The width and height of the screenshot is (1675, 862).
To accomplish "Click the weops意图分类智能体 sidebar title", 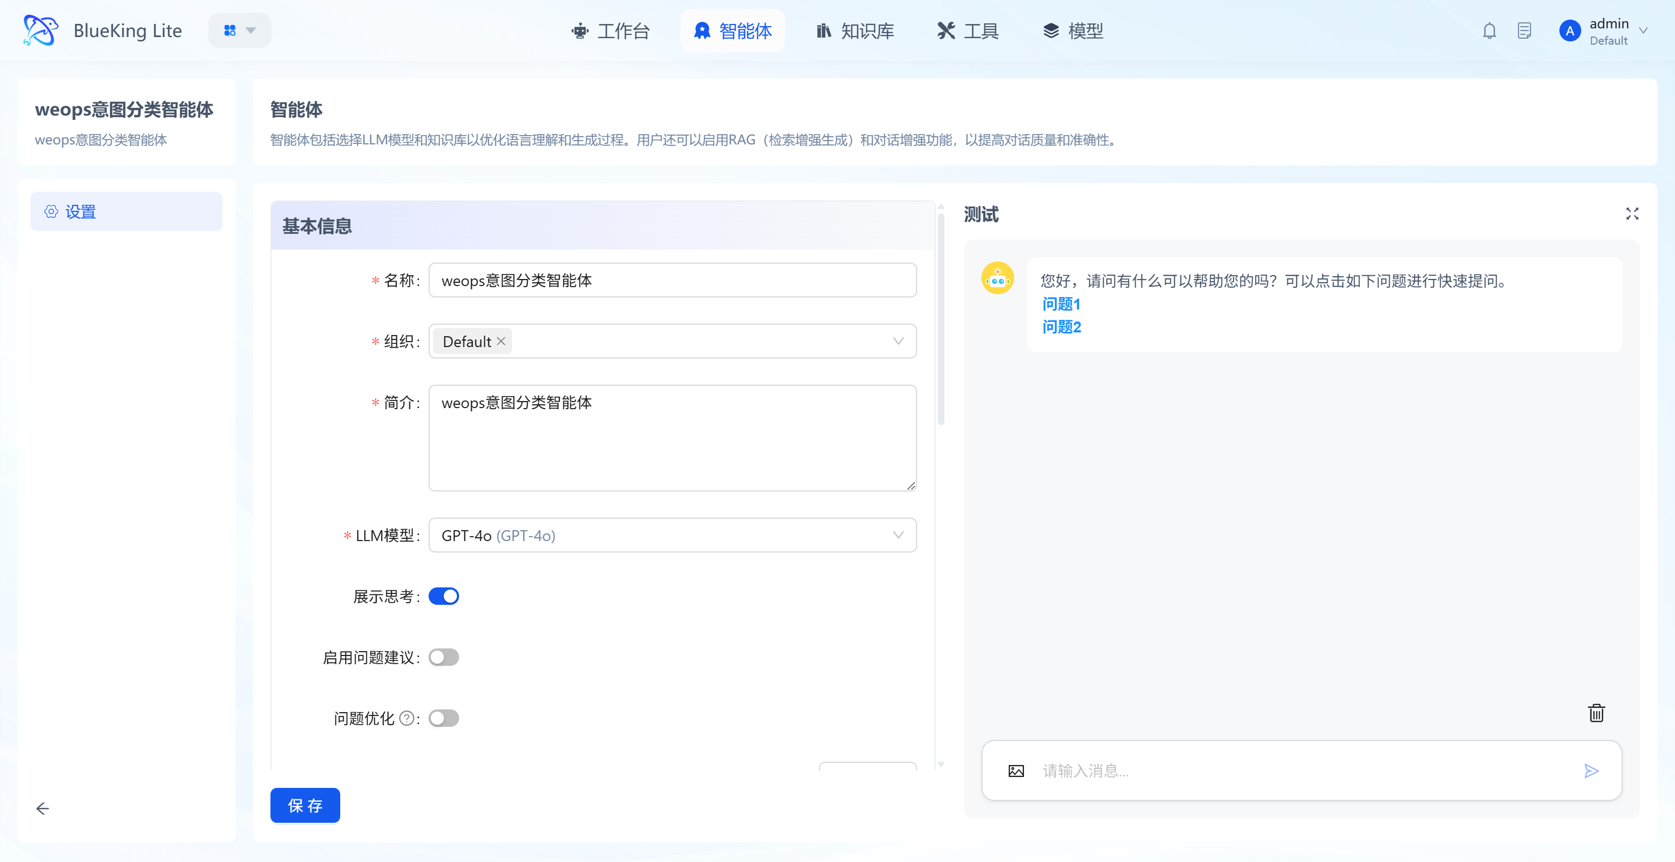I will pyautogui.click(x=124, y=109).
